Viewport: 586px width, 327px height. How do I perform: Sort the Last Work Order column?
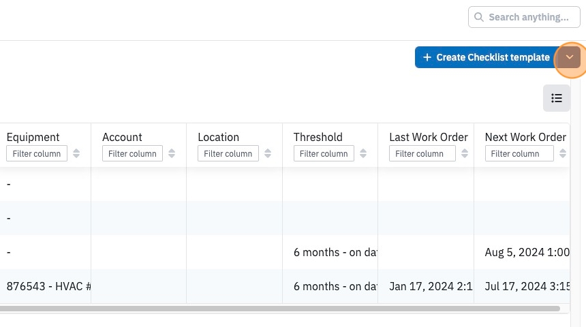click(465, 153)
